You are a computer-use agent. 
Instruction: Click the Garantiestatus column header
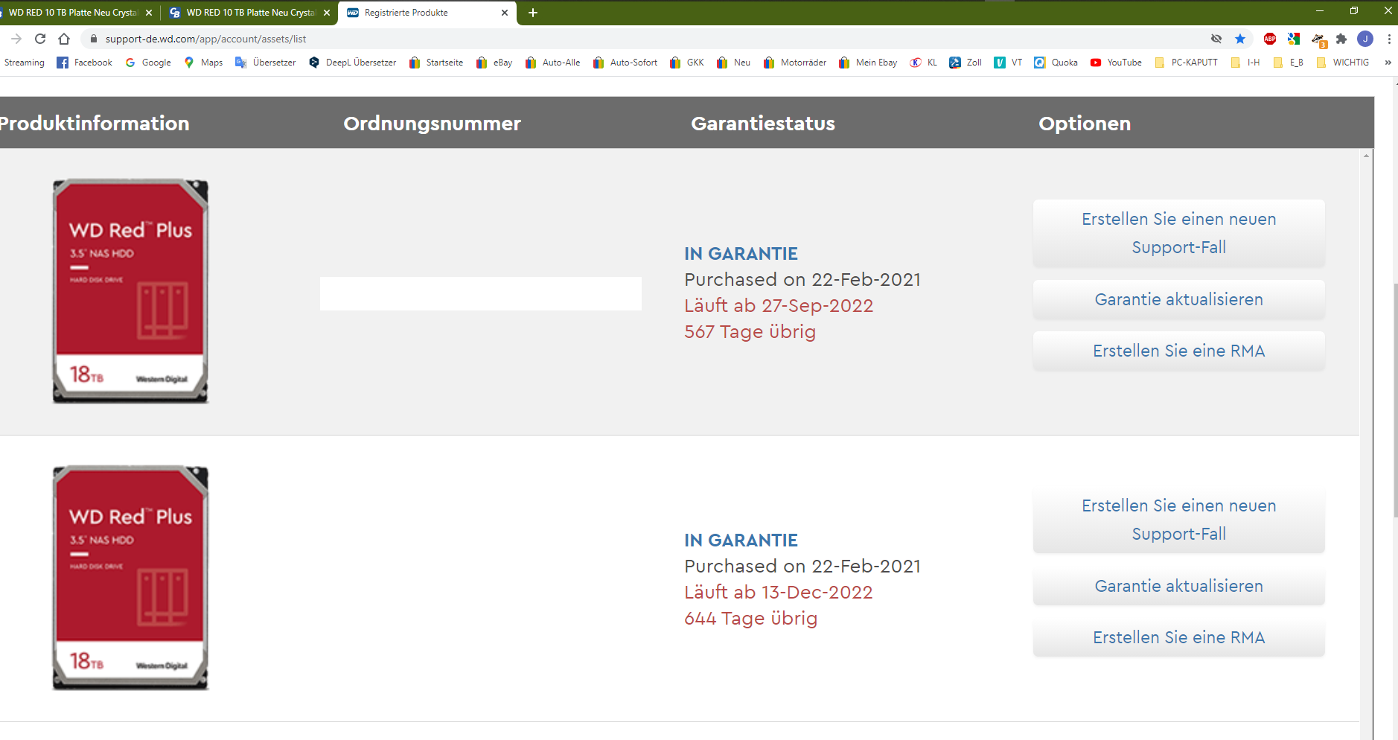pos(763,124)
